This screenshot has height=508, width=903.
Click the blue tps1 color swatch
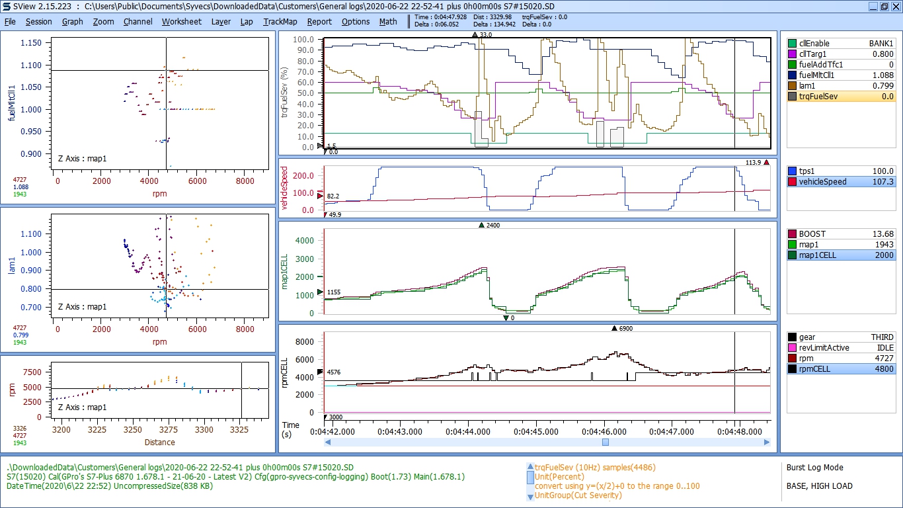pyautogui.click(x=793, y=171)
